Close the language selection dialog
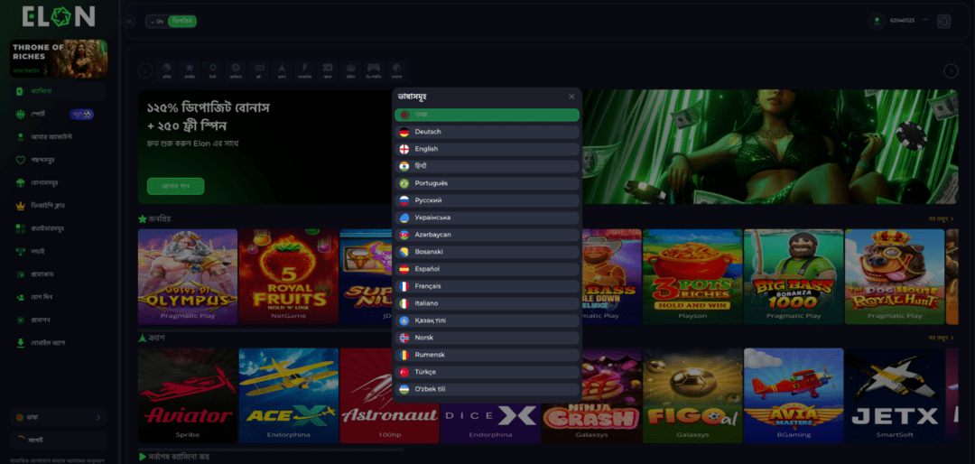The width and height of the screenshot is (975, 464). pos(571,97)
